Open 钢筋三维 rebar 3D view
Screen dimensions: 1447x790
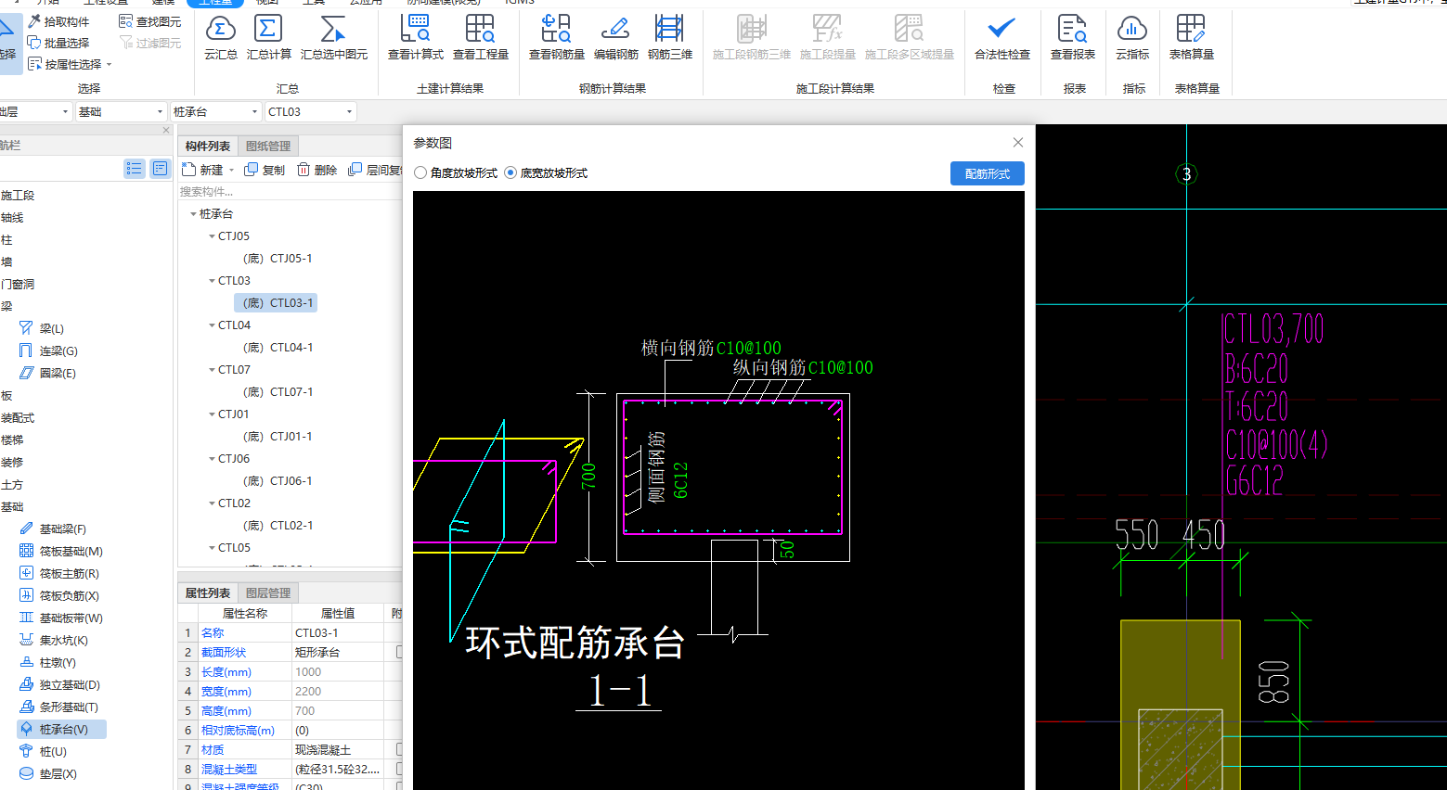point(669,38)
